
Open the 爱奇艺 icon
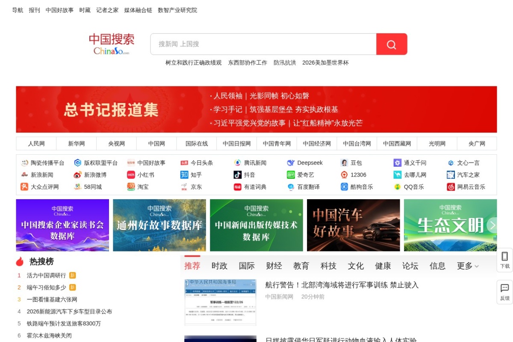coord(291,175)
